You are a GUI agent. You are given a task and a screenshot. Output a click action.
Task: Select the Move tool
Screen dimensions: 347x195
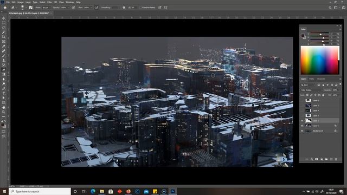point(4,18)
